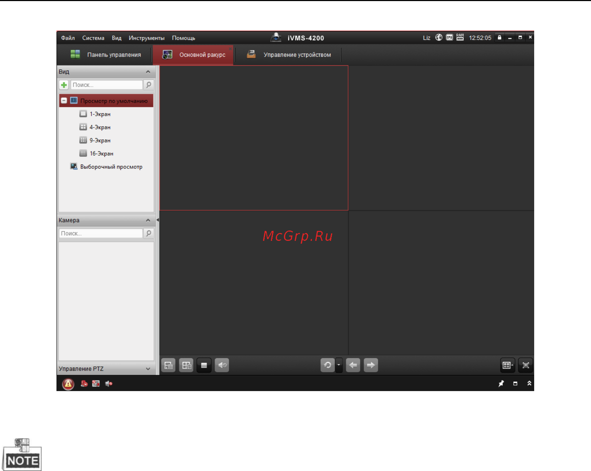Screen dimensions: 591x471
Task: Clear alarm info icon
Action: pyautogui.click(x=84, y=384)
